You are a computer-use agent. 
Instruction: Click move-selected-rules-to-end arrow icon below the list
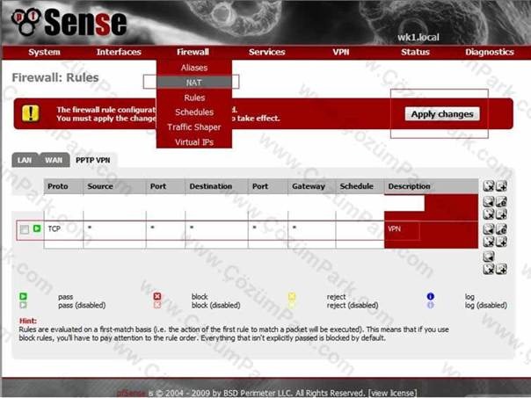(x=488, y=257)
